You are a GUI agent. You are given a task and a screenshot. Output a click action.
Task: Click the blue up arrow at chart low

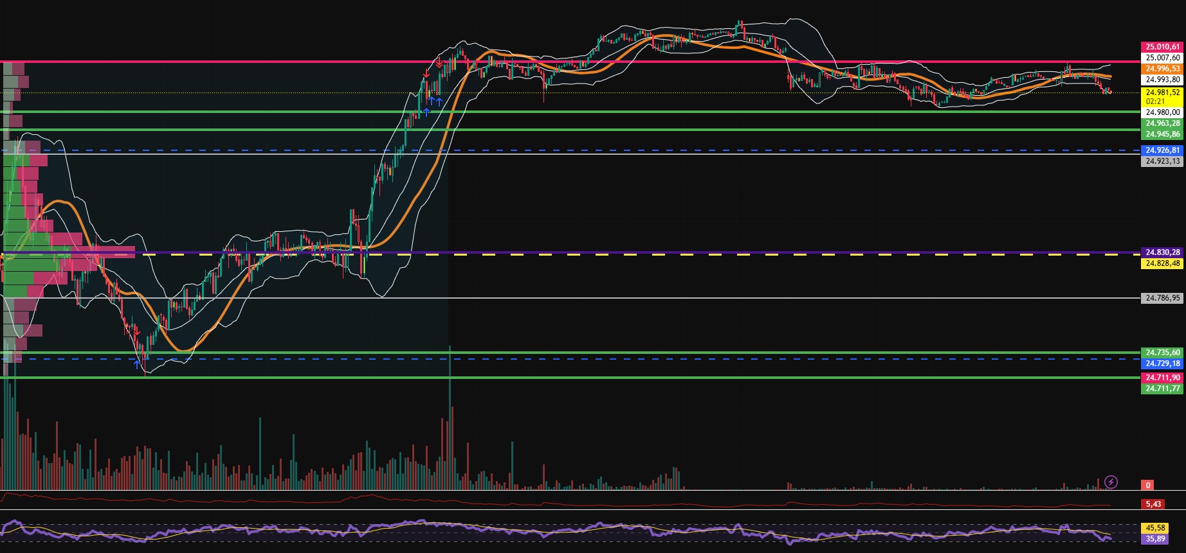pos(136,364)
